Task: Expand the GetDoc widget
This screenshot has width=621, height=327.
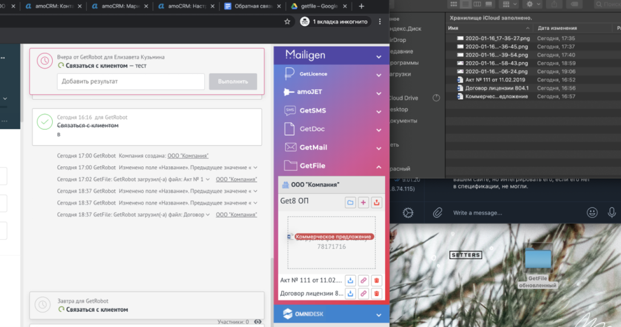Action: click(378, 130)
